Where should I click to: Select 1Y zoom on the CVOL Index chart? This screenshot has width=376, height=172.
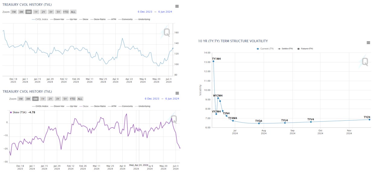point(36,12)
